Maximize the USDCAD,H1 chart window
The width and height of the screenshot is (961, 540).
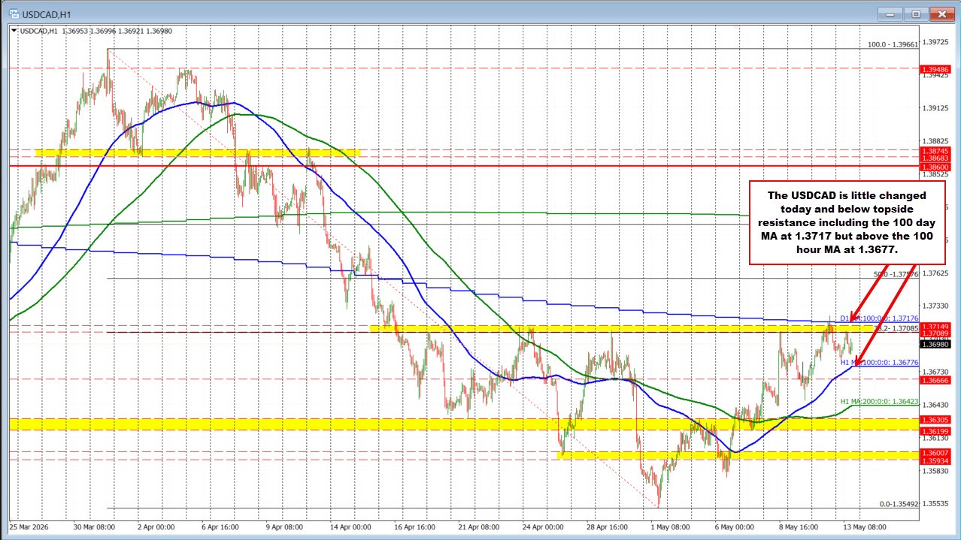(x=917, y=14)
